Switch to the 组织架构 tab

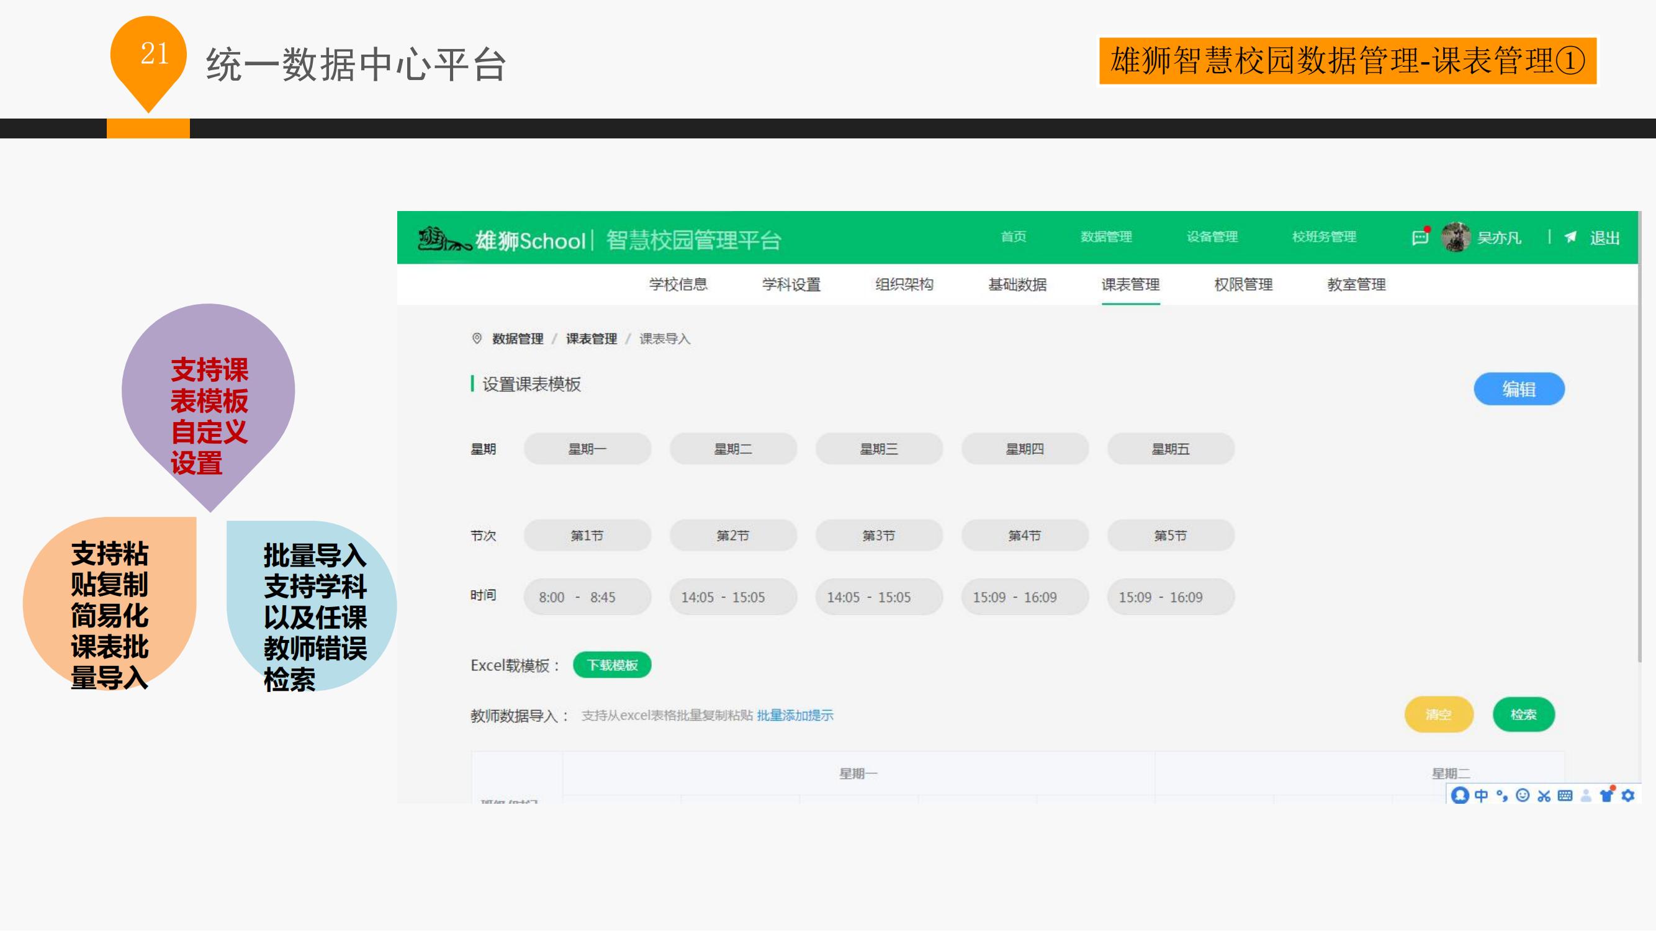904,284
